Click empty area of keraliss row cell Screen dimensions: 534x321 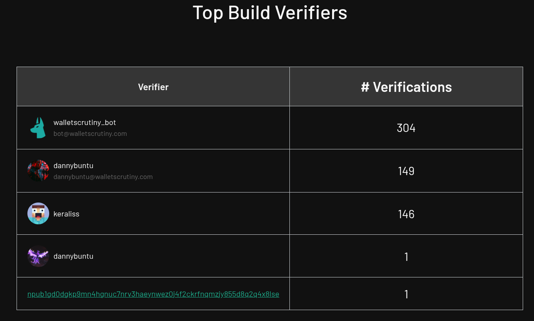pos(183,213)
